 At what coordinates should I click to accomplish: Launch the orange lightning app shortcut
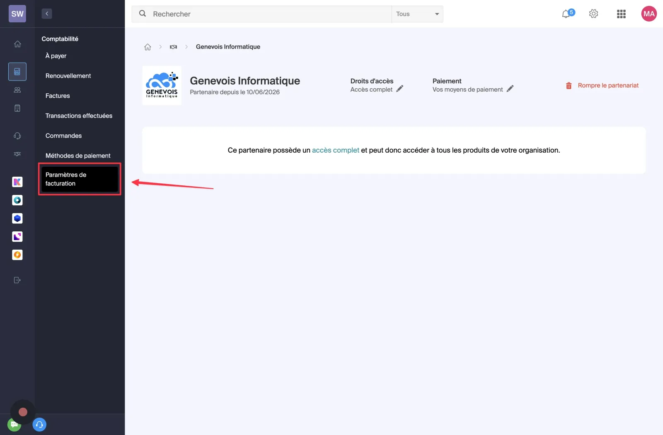(x=17, y=255)
